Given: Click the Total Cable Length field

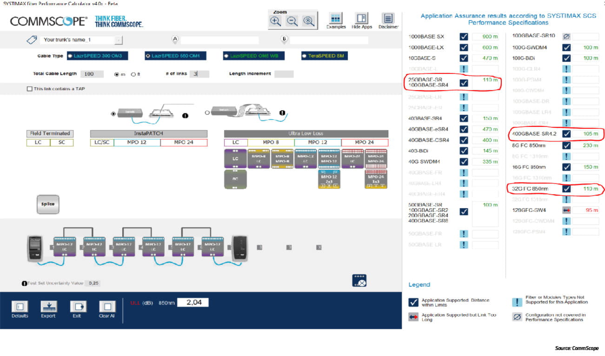Looking at the screenshot, I should click(x=92, y=74).
